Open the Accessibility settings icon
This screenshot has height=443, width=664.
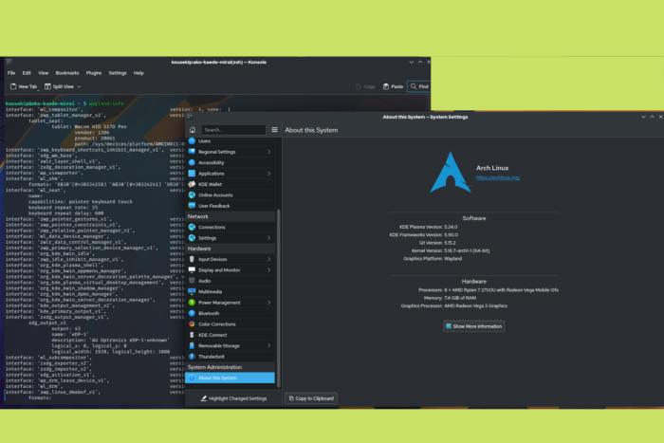(192, 162)
